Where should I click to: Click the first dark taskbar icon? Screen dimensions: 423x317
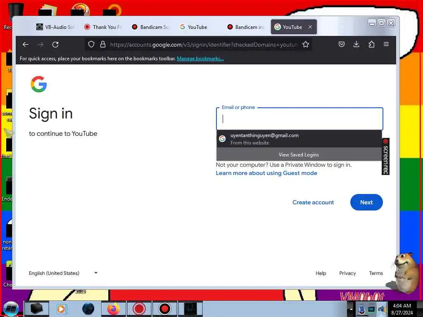pos(36,309)
